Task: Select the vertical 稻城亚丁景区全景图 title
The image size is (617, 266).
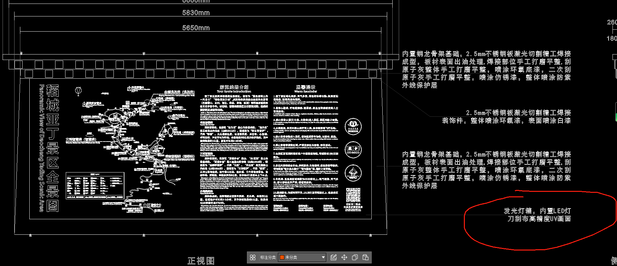Action: coord(53,148)
